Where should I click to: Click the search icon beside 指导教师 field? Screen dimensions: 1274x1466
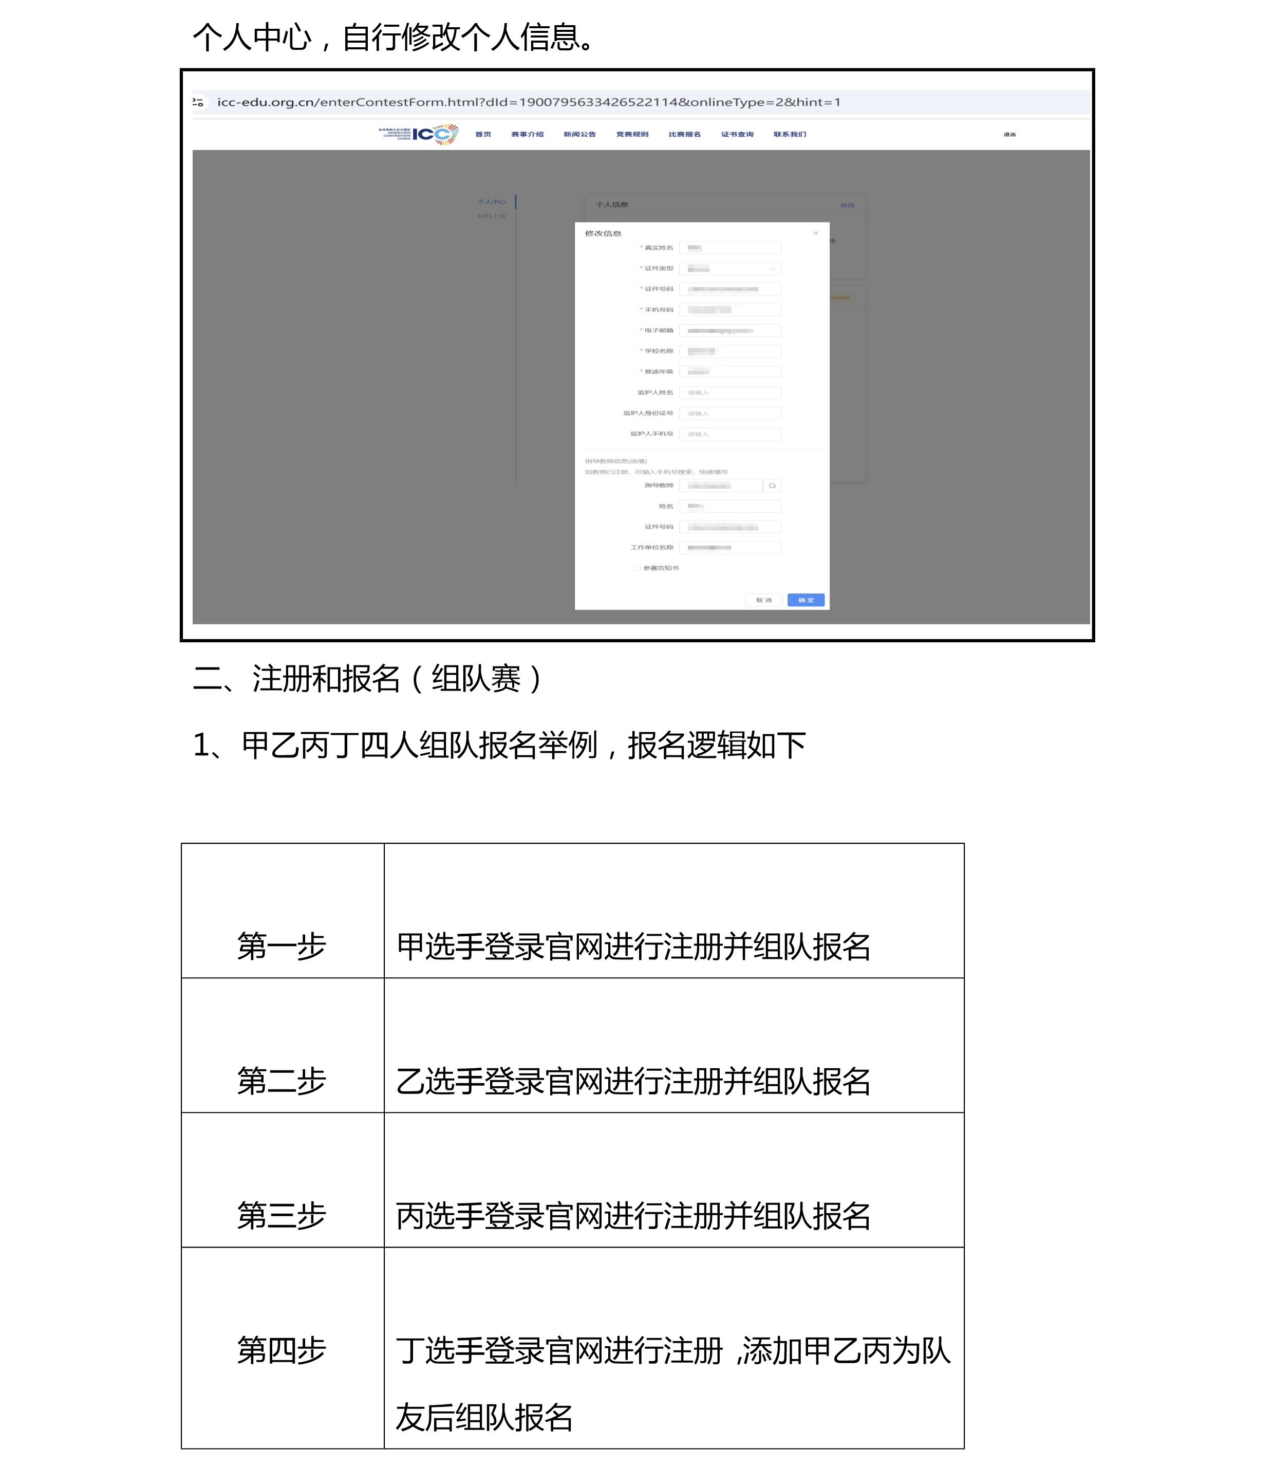(x=772, y=486)
